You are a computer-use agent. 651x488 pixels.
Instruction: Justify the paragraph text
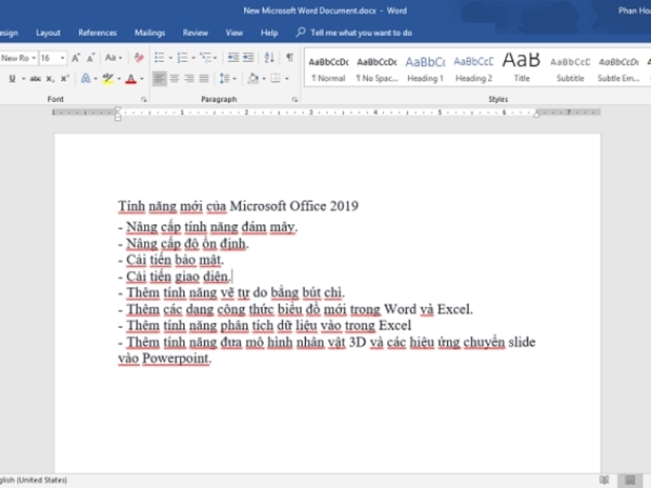(203, 79)
